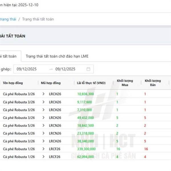Image resolution: width=171 pixels, height=171 pixels.
Task: Click the arrow between the two dates
Action: (x=51, y=69)
